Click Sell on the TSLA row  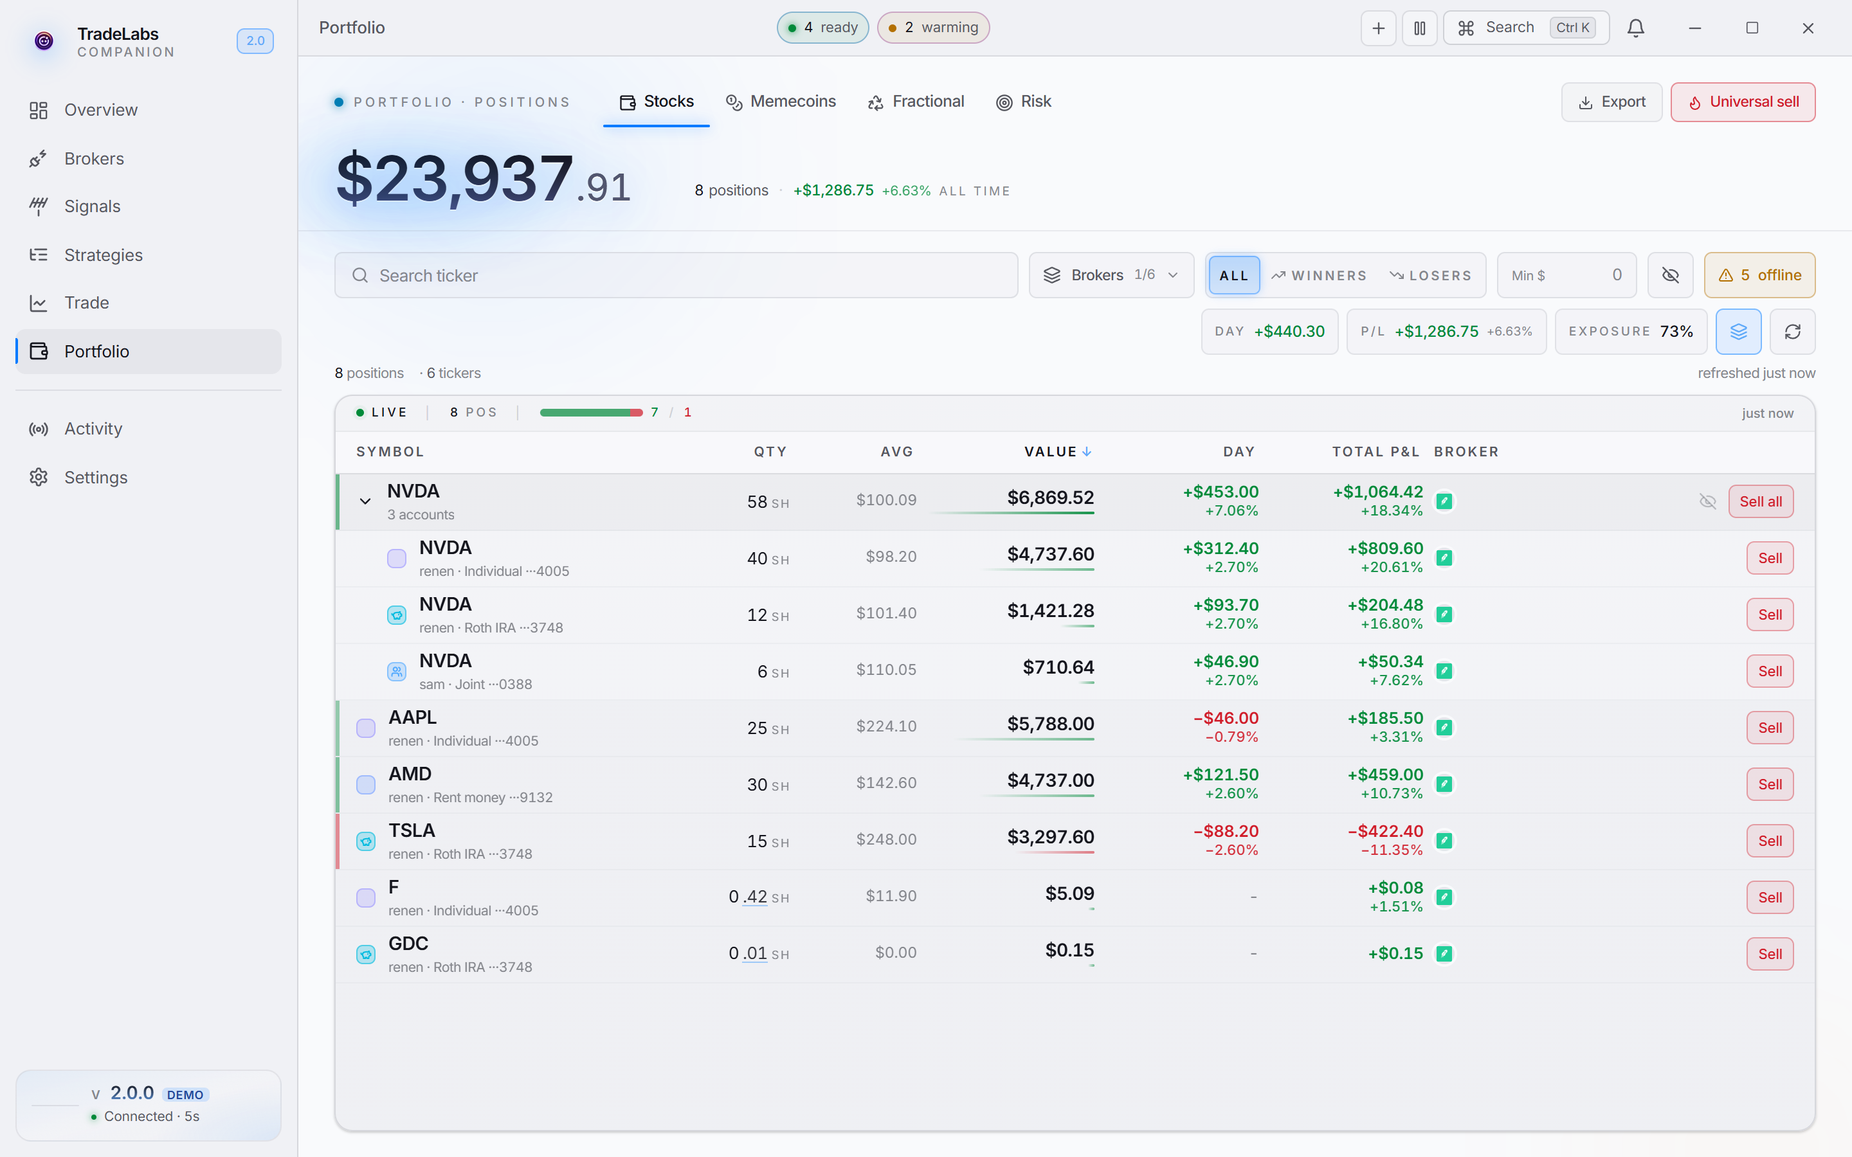[1769, 841]
